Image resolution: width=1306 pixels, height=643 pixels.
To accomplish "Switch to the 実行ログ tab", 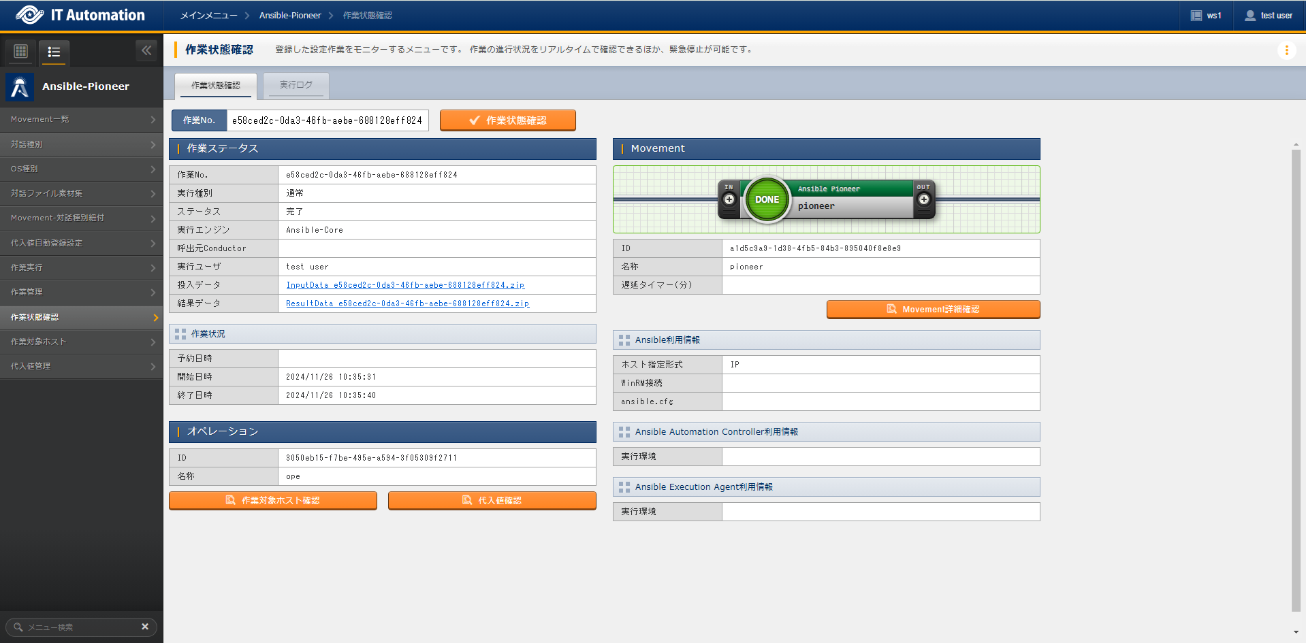I will (296, 85).
